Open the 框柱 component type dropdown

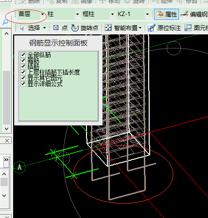pyautogui.click(x=112, y=15)
